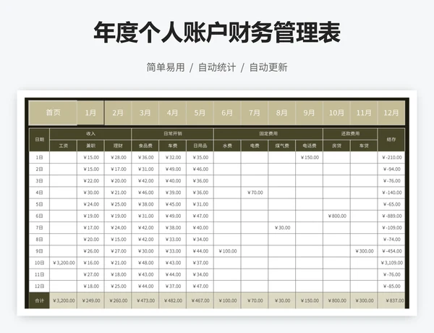Open the 8月 tab
Viewport: 434px width, 333px height.
tap(282, 113)
